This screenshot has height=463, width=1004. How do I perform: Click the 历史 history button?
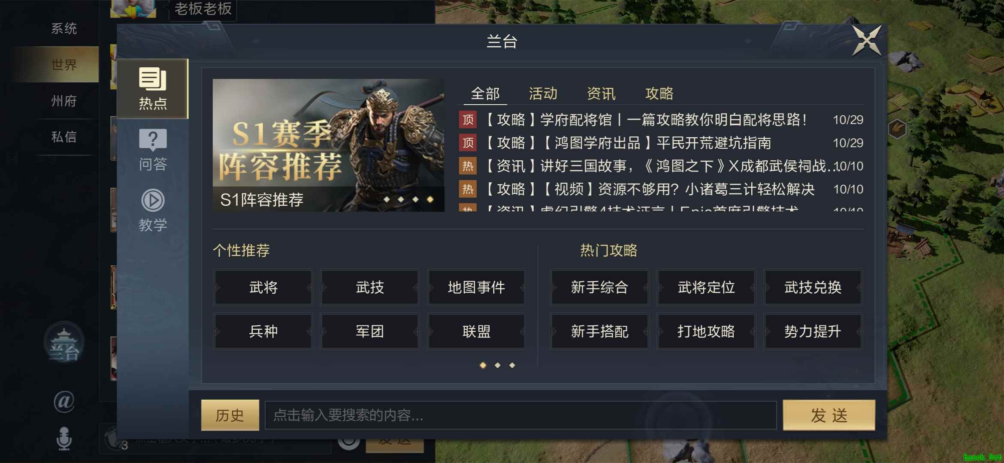(230, 415)
